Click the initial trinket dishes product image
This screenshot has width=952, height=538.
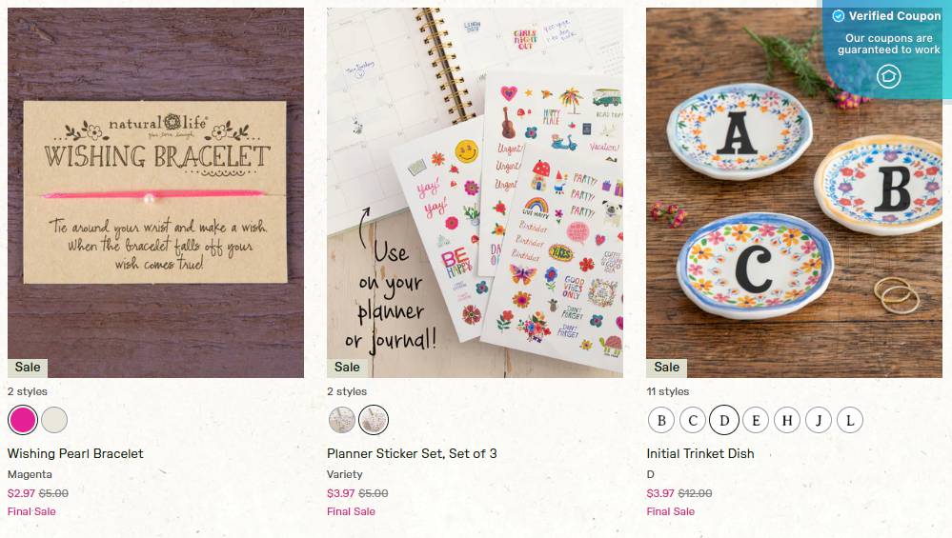point(794,193)
